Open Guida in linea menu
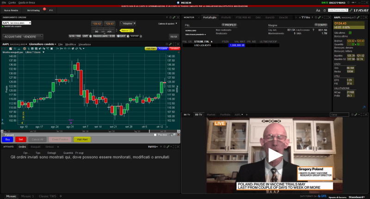The width and height of the screenshot is (370, 199). click(27, 3)
